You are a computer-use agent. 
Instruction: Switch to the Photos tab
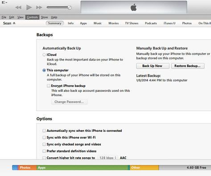point(187,23)
